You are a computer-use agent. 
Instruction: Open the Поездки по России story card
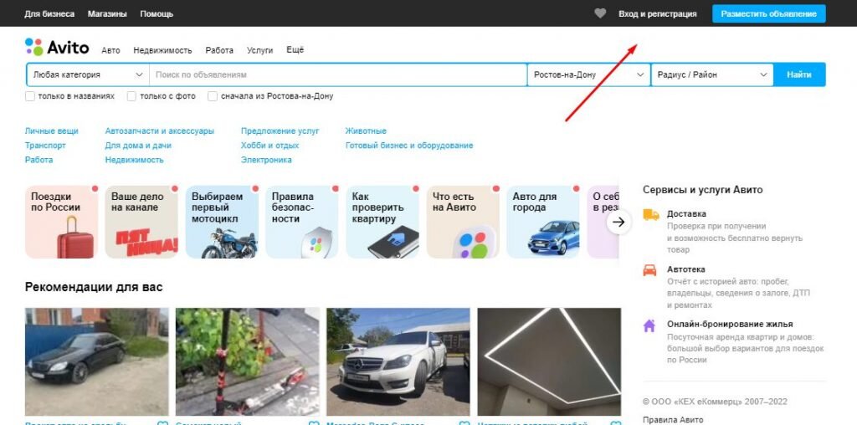[62, 222]
